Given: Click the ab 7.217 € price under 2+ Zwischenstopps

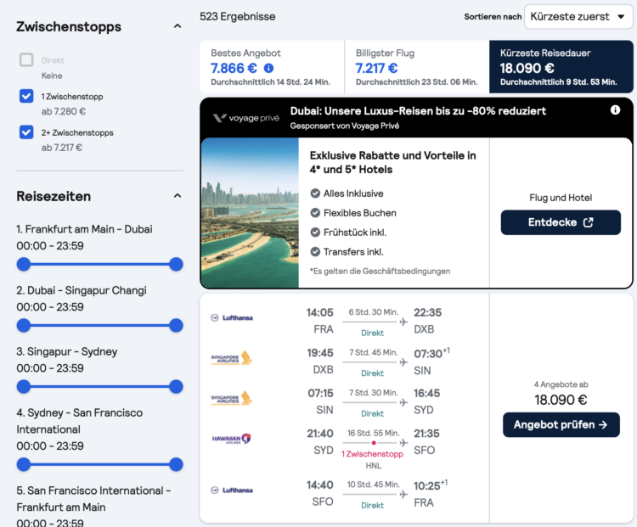Looking at the screenshot, I should pos(62,148).
